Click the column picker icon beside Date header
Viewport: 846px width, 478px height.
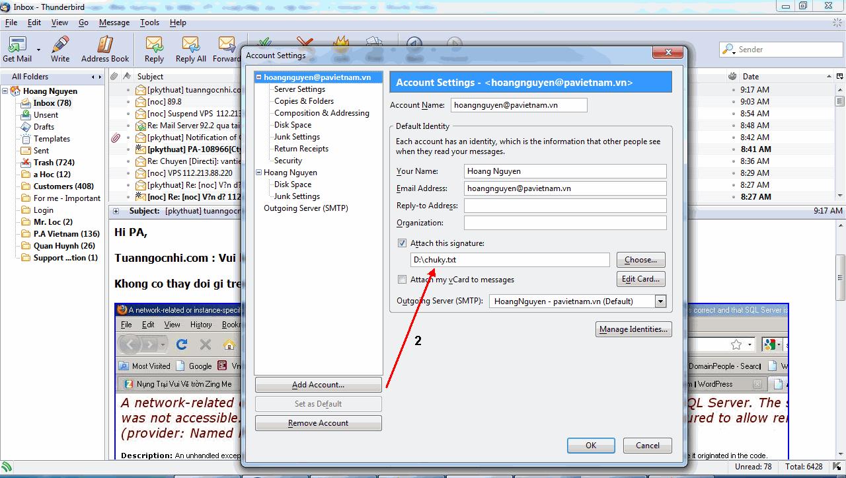click(x=839, y=77)
